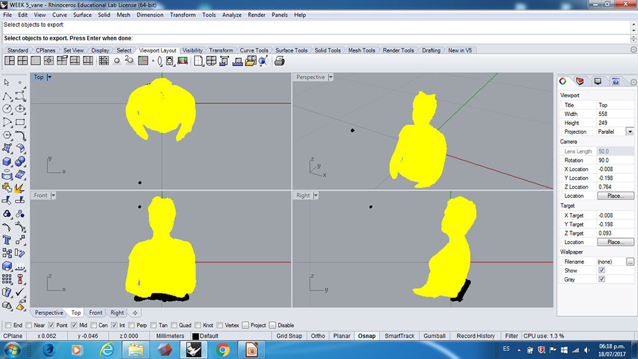Uncheck the Point osnap checkbox
Screen dimensions: 638x359
click(51, 325)
